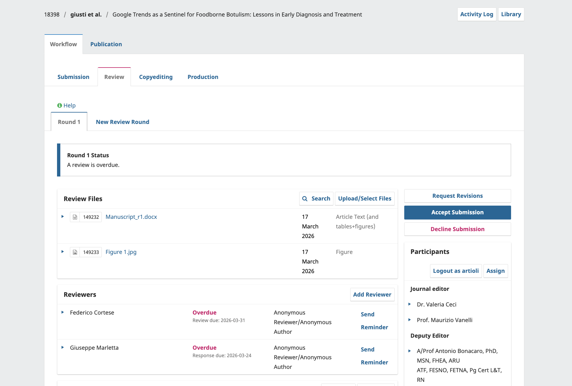Image resolution: width=572 pixels, height=386 pixels.
Task: Click the Accept Submission button
Action: point(457,213)
